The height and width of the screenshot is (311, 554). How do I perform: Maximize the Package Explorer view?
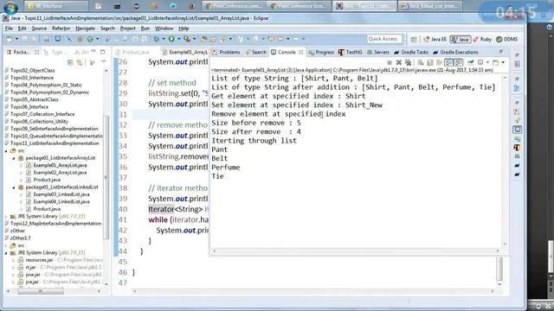tap(102, 52)
